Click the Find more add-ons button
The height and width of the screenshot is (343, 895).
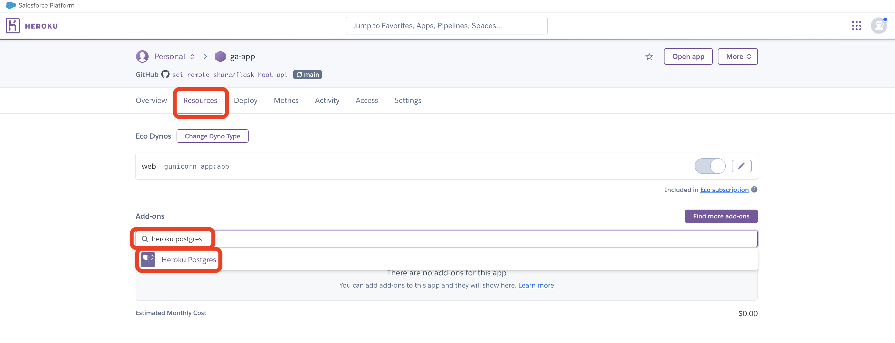click(x=721, y=216)
